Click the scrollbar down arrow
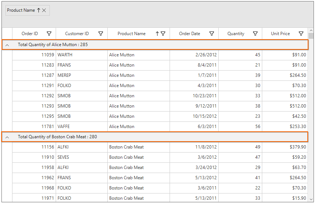Viewport: 315px width, 203px height. (311, 199)
